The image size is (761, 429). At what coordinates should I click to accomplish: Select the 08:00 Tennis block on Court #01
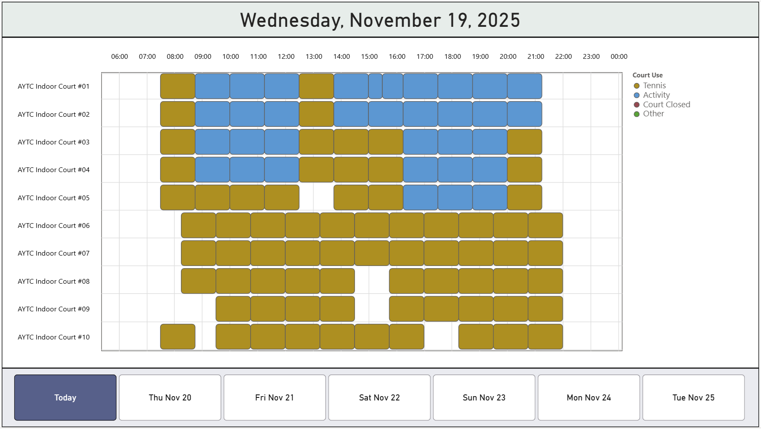(177, 86)
